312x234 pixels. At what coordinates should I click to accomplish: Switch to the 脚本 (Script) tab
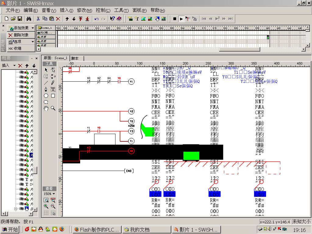click(x=75, y=58)
